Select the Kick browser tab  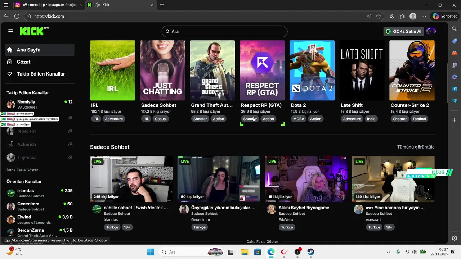pyautogui.click(x=121, y=5)
